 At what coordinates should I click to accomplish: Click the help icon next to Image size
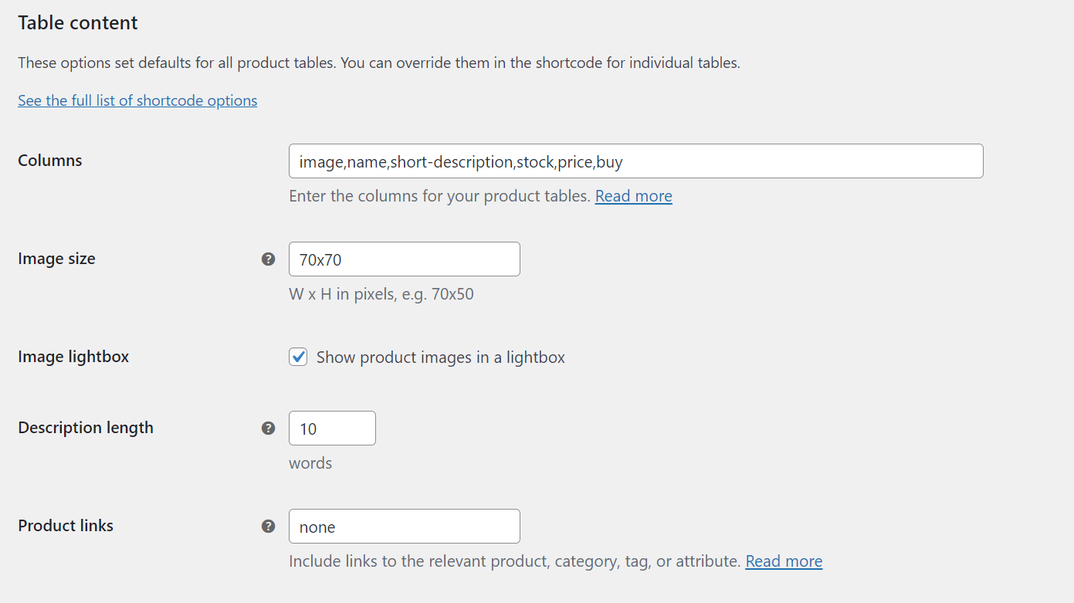click(x=268, y=259)
